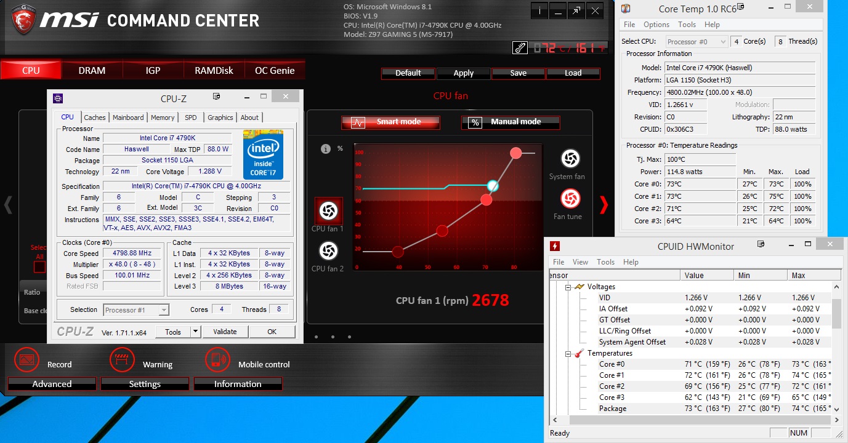
Task: Tick the Select All checkbox
Action: (x=39, y=266)
